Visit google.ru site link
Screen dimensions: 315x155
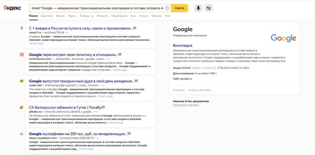click(186, 79)
